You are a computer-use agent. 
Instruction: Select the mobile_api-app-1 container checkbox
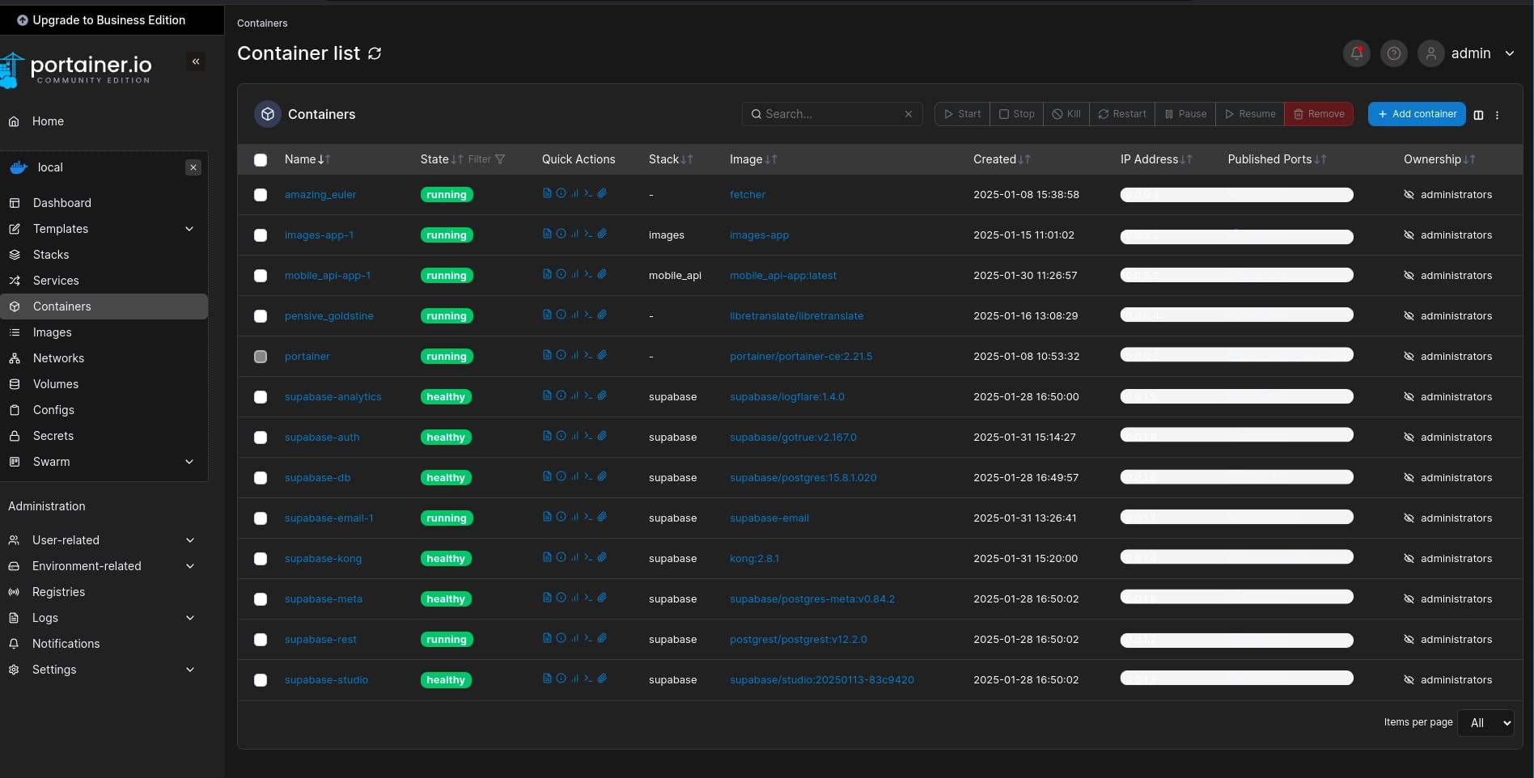tap(261, 276)
